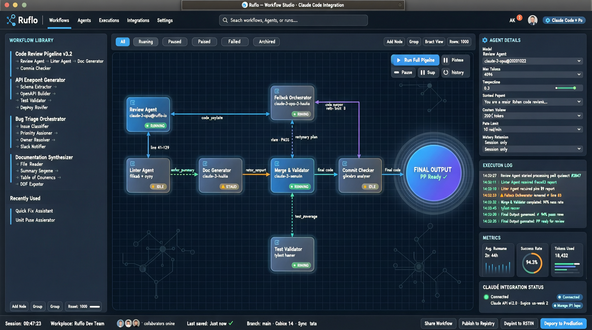This screenshot has width=592, height=330.
Task: Toggle the Ruaning filter
Action: 146,42
